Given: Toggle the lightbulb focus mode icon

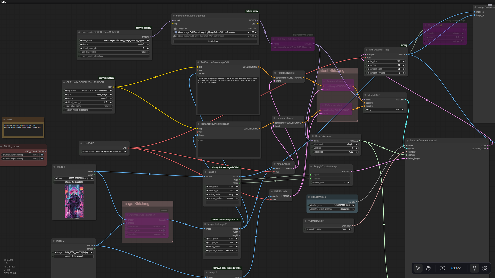Looking at the screenshot, I should click(x=474, y=268).
